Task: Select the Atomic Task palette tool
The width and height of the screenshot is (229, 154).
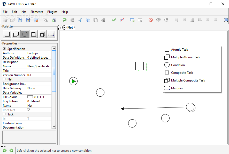Action: point(7,34)
